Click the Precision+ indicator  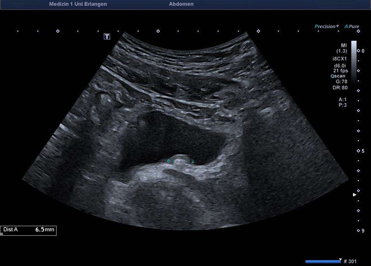click(x=327, y=27)
